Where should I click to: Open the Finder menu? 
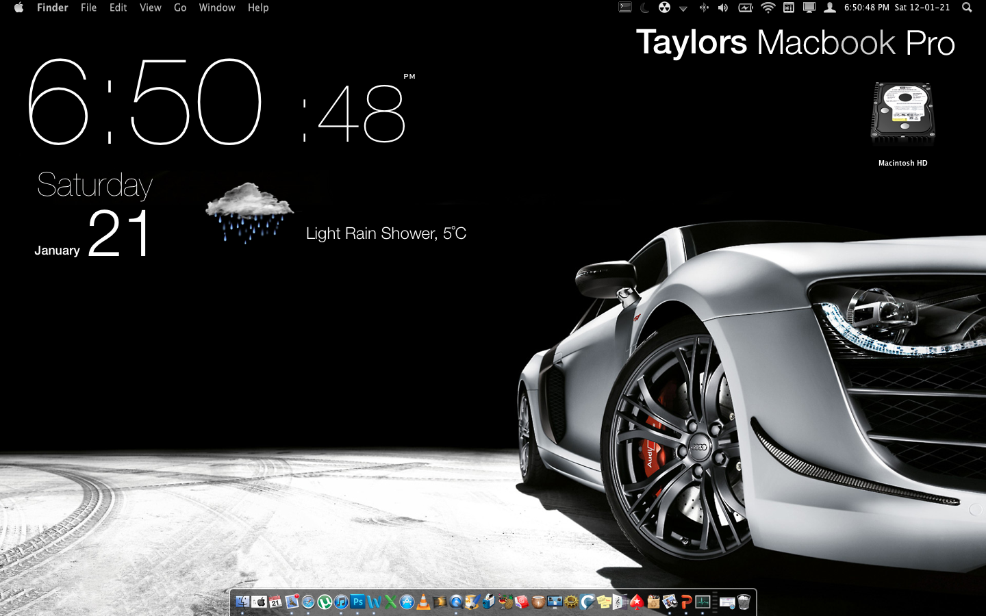pos(53,8)
